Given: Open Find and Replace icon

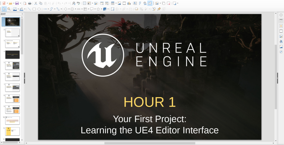Looking at the screenshot, I should click(73, 3).
